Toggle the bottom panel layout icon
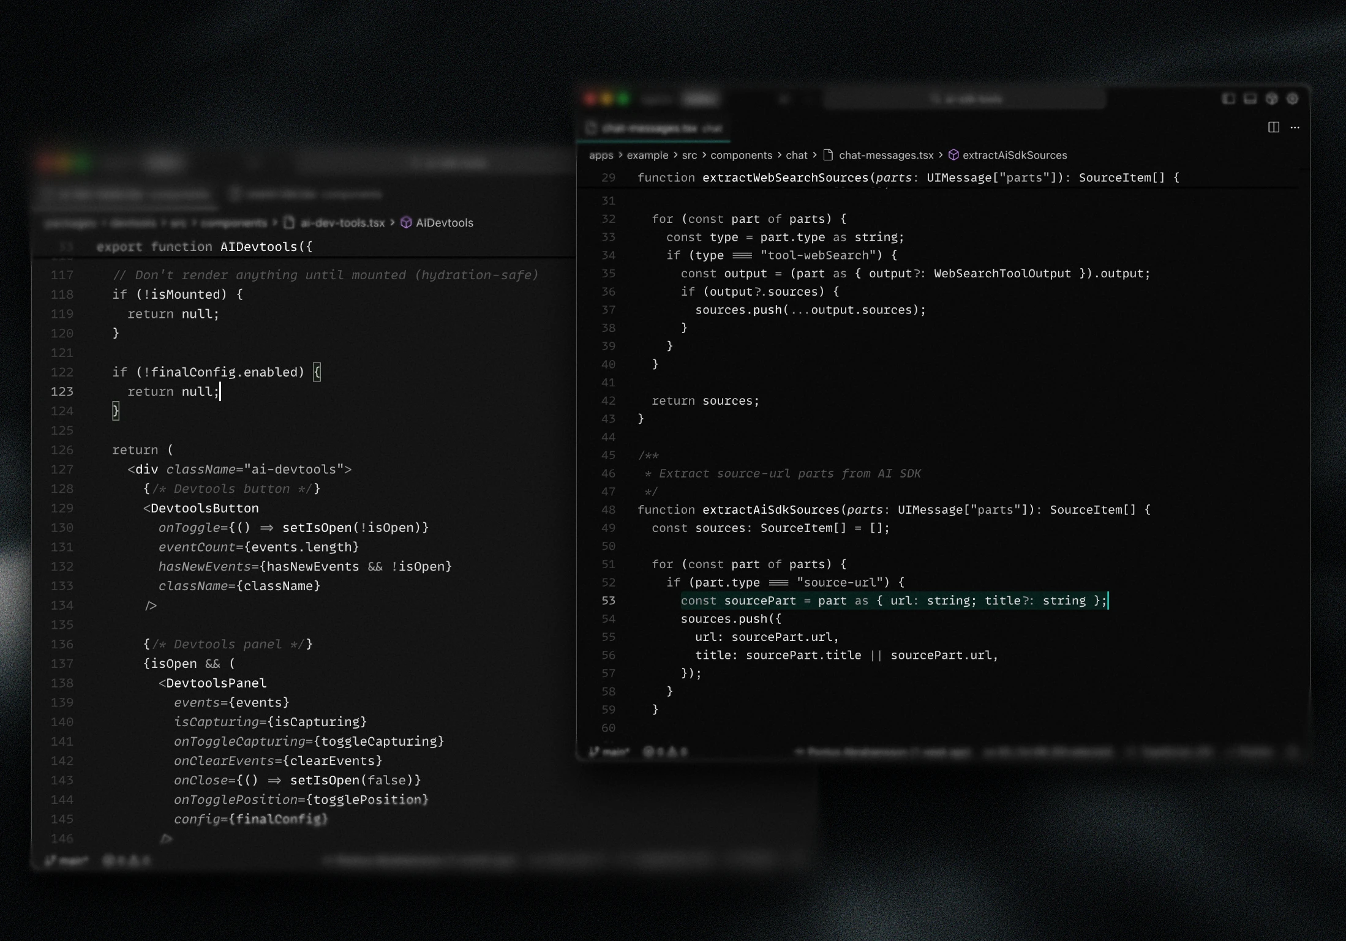This screenshot has width=1346, height=941. tap(1250, 99)
